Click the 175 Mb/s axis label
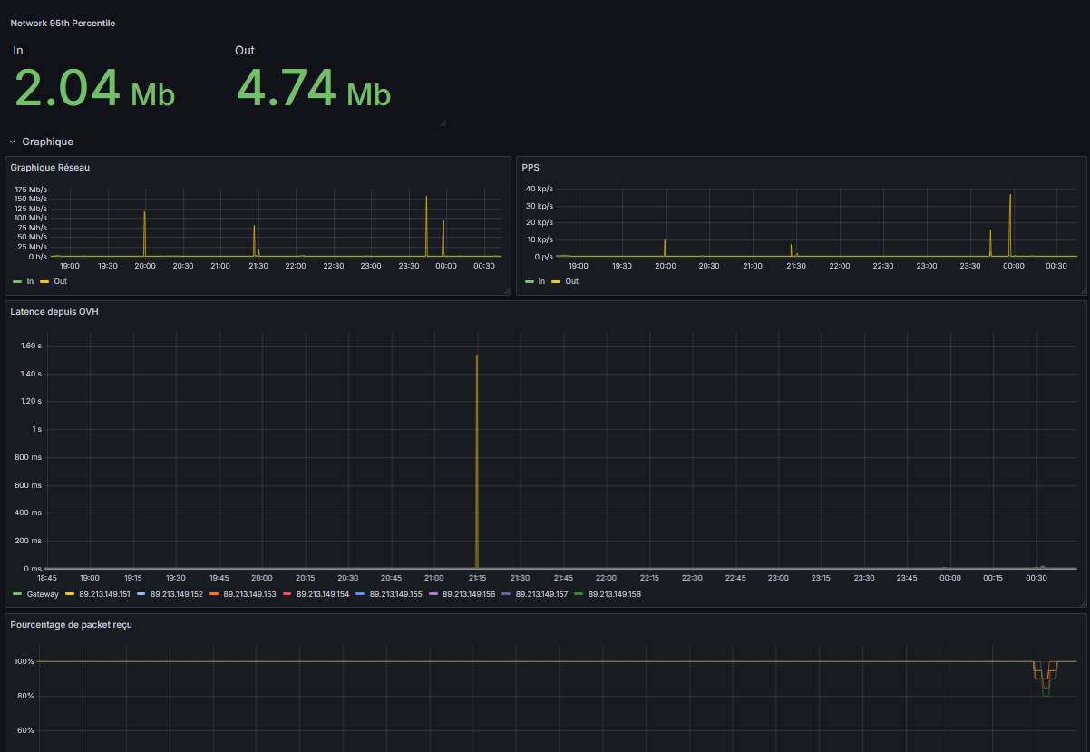The width and height of the screenshot is (1090, 752). (x=31, y=190)
